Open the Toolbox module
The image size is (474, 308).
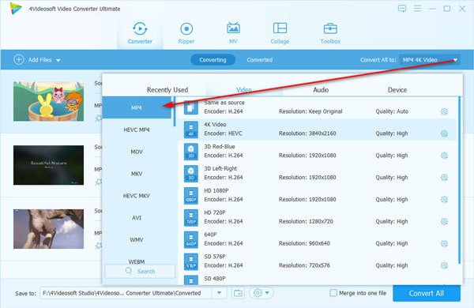coord(330,33)
